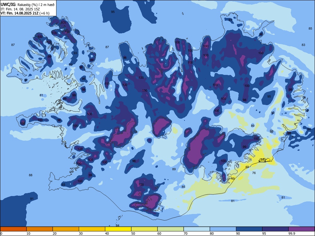The image size is (315, 236).
Task: Click the legend tick label '50'
Action: coord(133,233)
